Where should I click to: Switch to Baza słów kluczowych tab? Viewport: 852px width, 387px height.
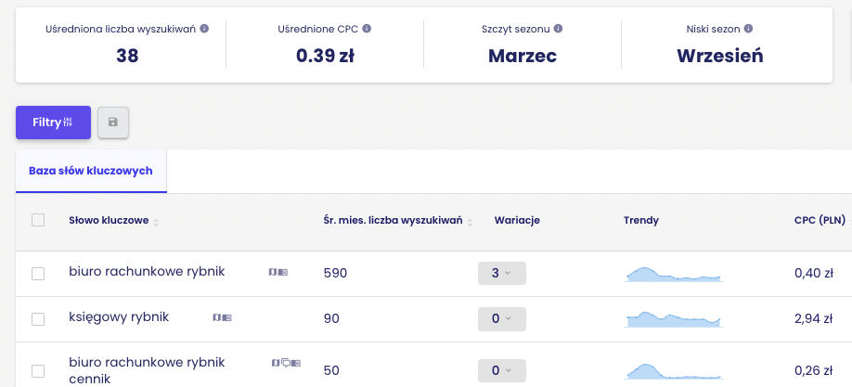click(91, 171)
